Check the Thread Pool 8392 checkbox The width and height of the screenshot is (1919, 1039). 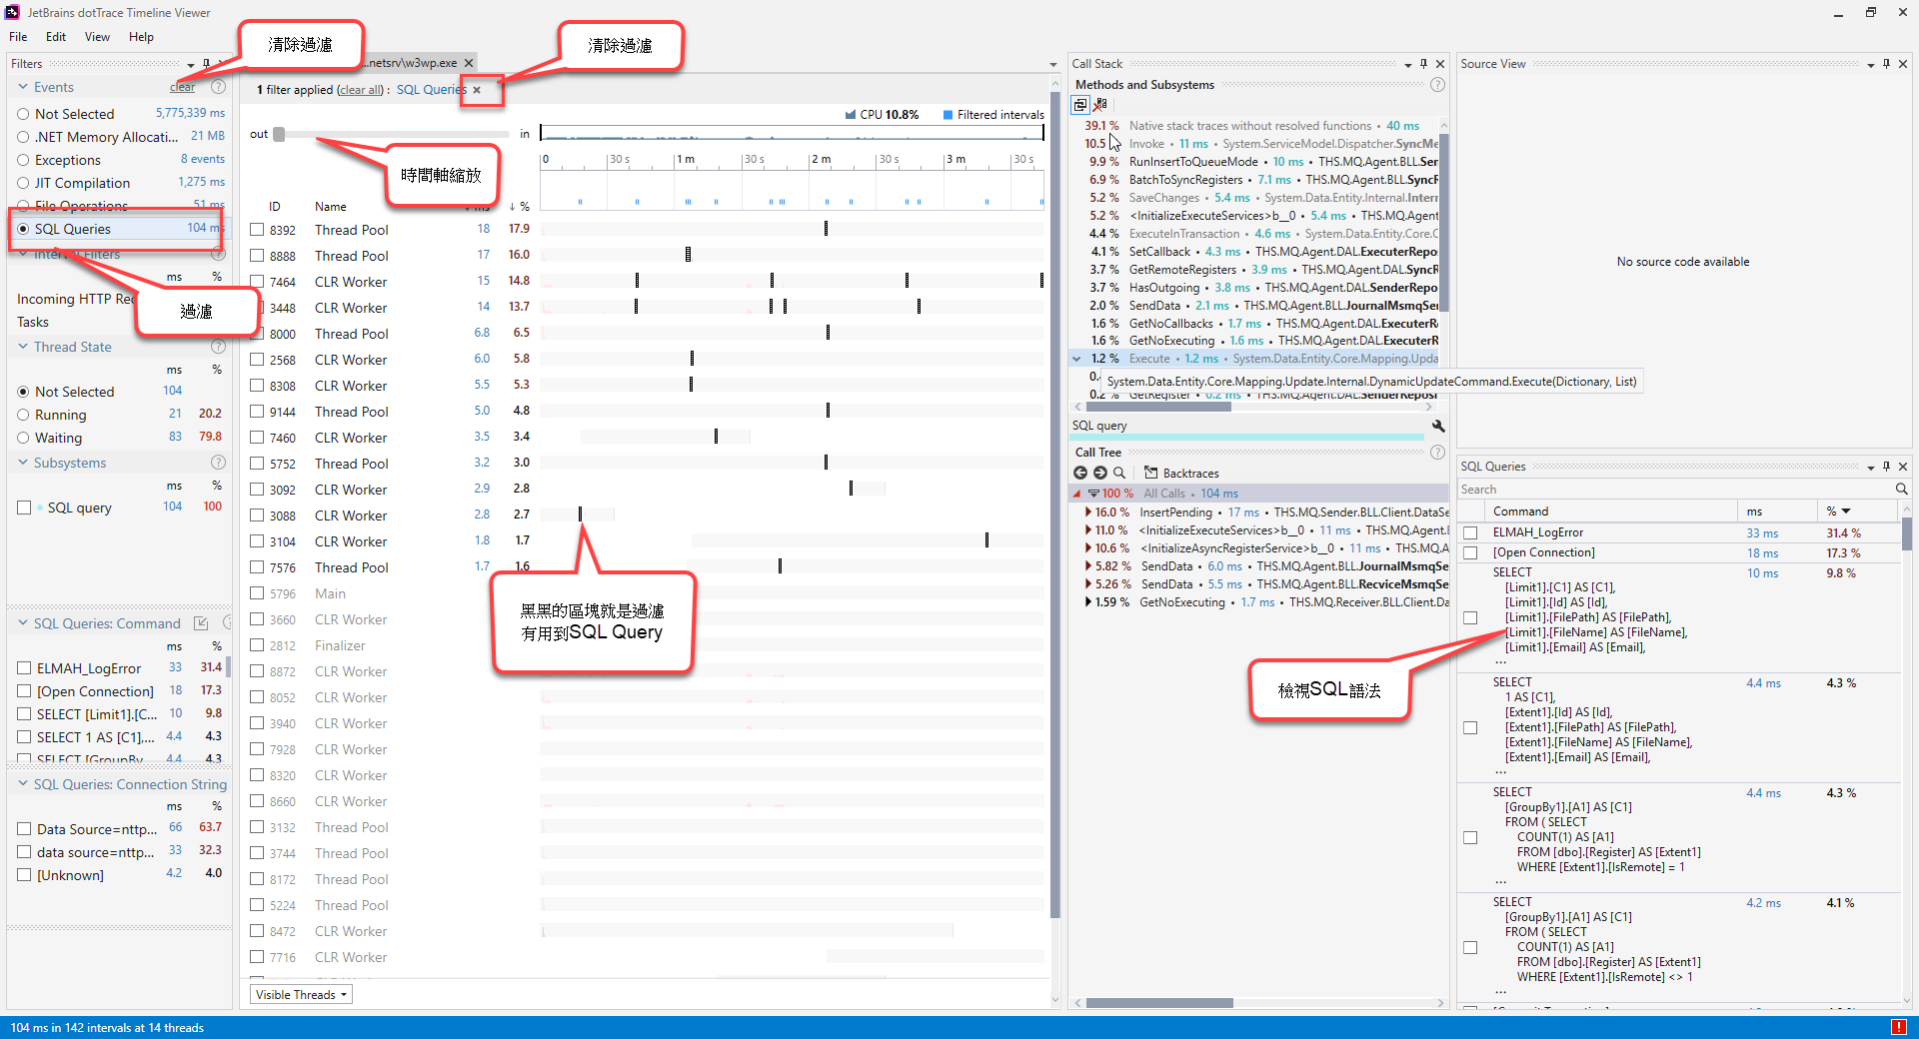point(256,228)
